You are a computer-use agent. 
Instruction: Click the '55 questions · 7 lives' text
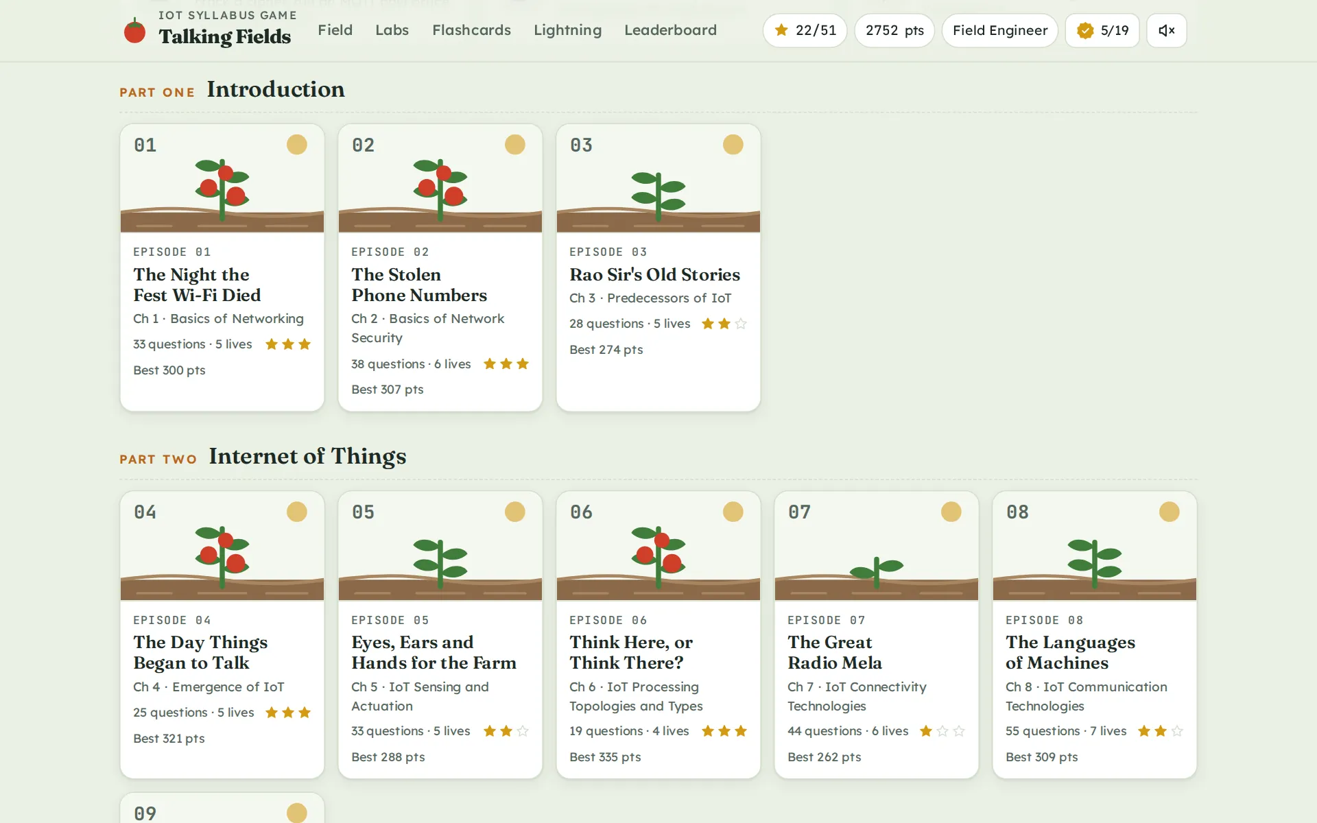(x=1066, y=731)
